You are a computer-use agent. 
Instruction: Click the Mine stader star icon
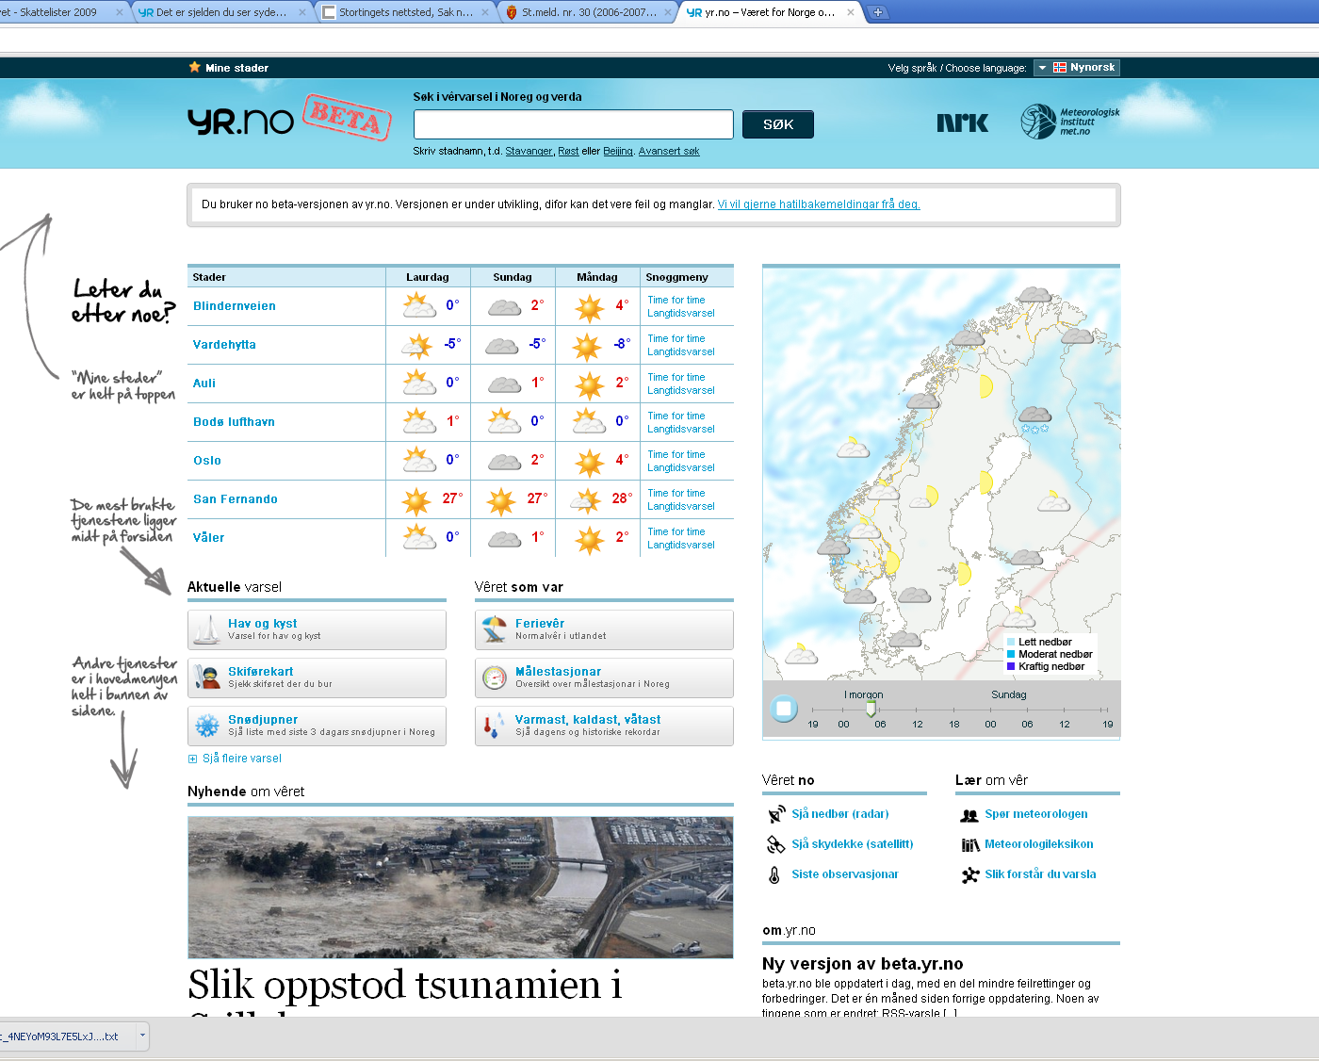coord(195,67)
